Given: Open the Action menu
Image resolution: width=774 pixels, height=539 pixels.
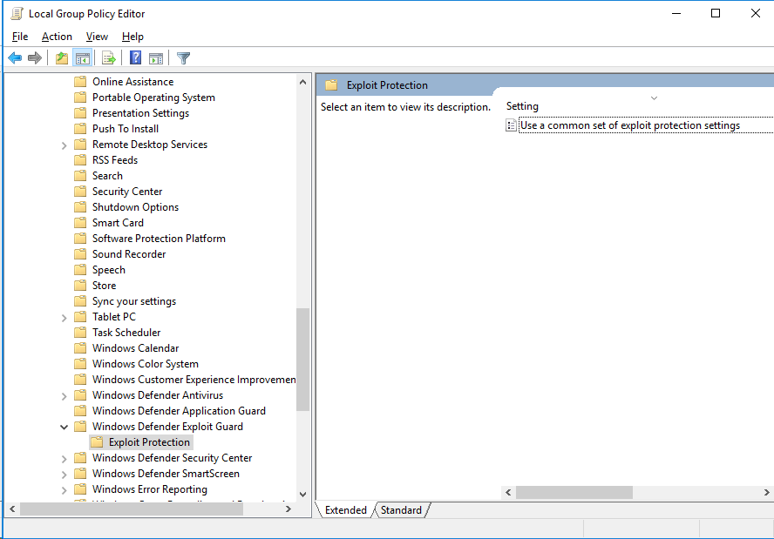Looking at the screenshot, I should [x=57, y=37].
